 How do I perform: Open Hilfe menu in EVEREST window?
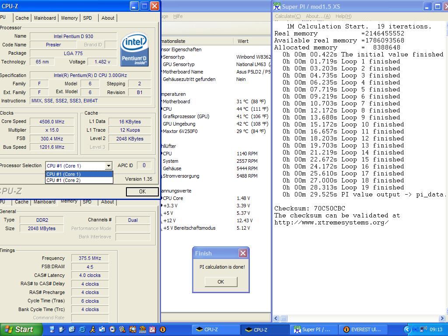point(178,16)
